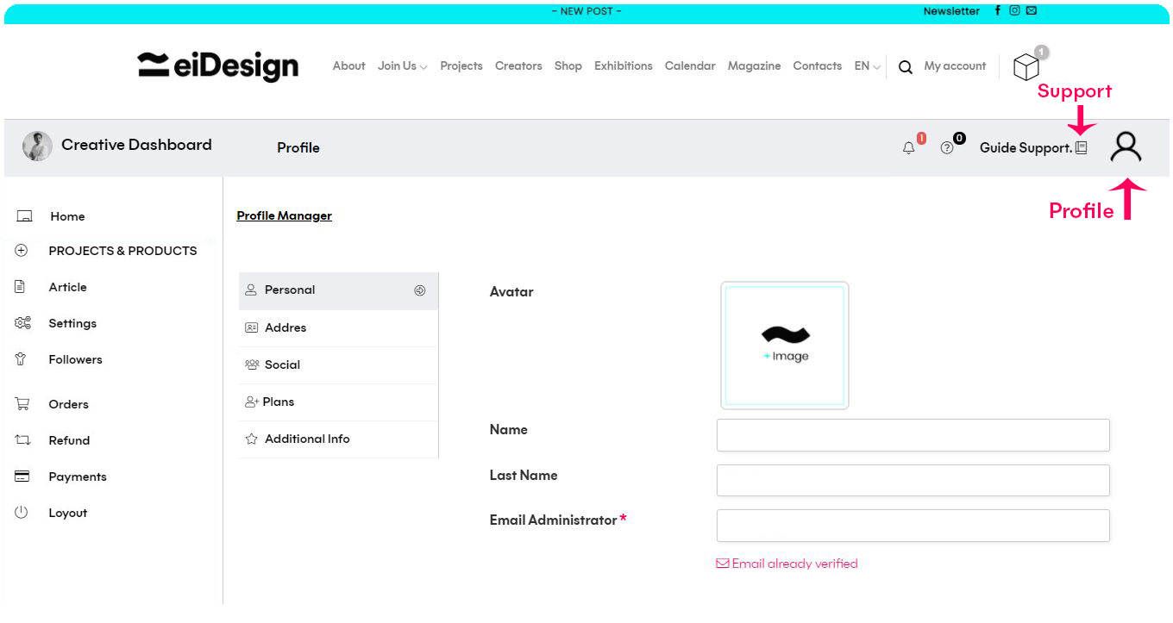Screen dimensions: 1173x623
Task: Click the envelope mail icon in top bar
Action: click(x=1031, y=11)
